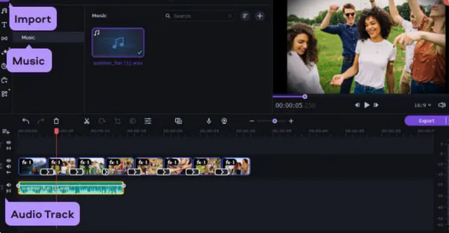Image resolution: width=449 pixels, height=233 pixels.
Task: Click the microphone record voiceover icon
Action: pyautogui.click(x=209, y=121)
